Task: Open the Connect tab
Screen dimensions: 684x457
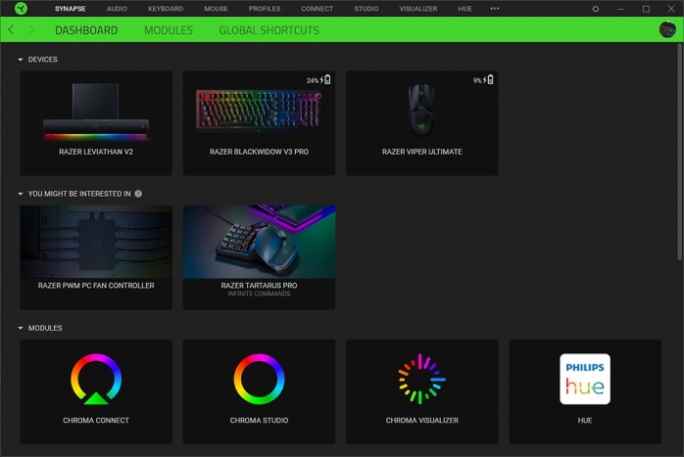Action: (x=318, y=8)
